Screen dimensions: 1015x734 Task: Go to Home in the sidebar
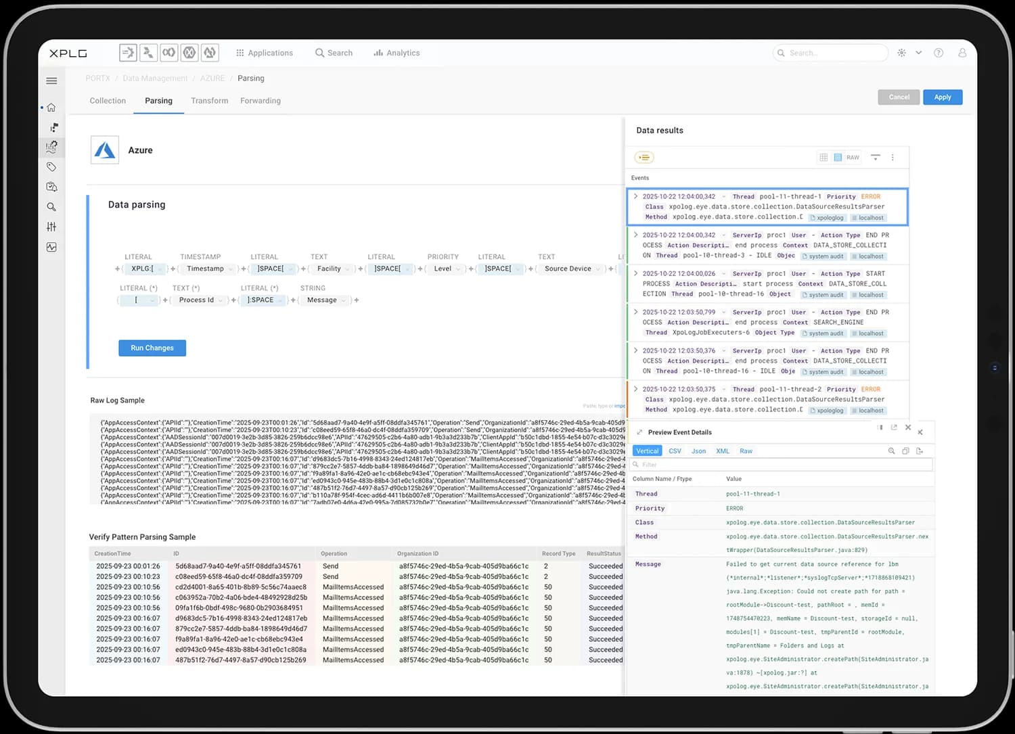[x=51, y=108]
